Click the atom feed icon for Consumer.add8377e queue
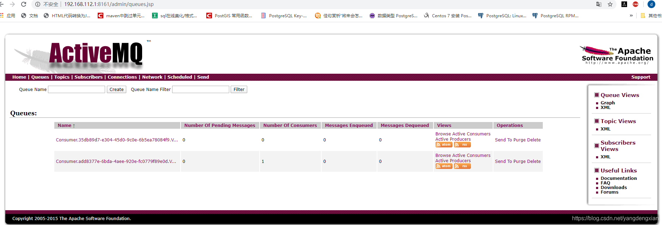 click(444, 166)
